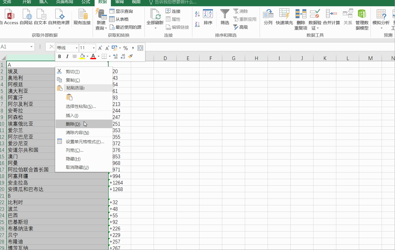
Task: Import data From Text (自文本)
Action: pos(40,17)
